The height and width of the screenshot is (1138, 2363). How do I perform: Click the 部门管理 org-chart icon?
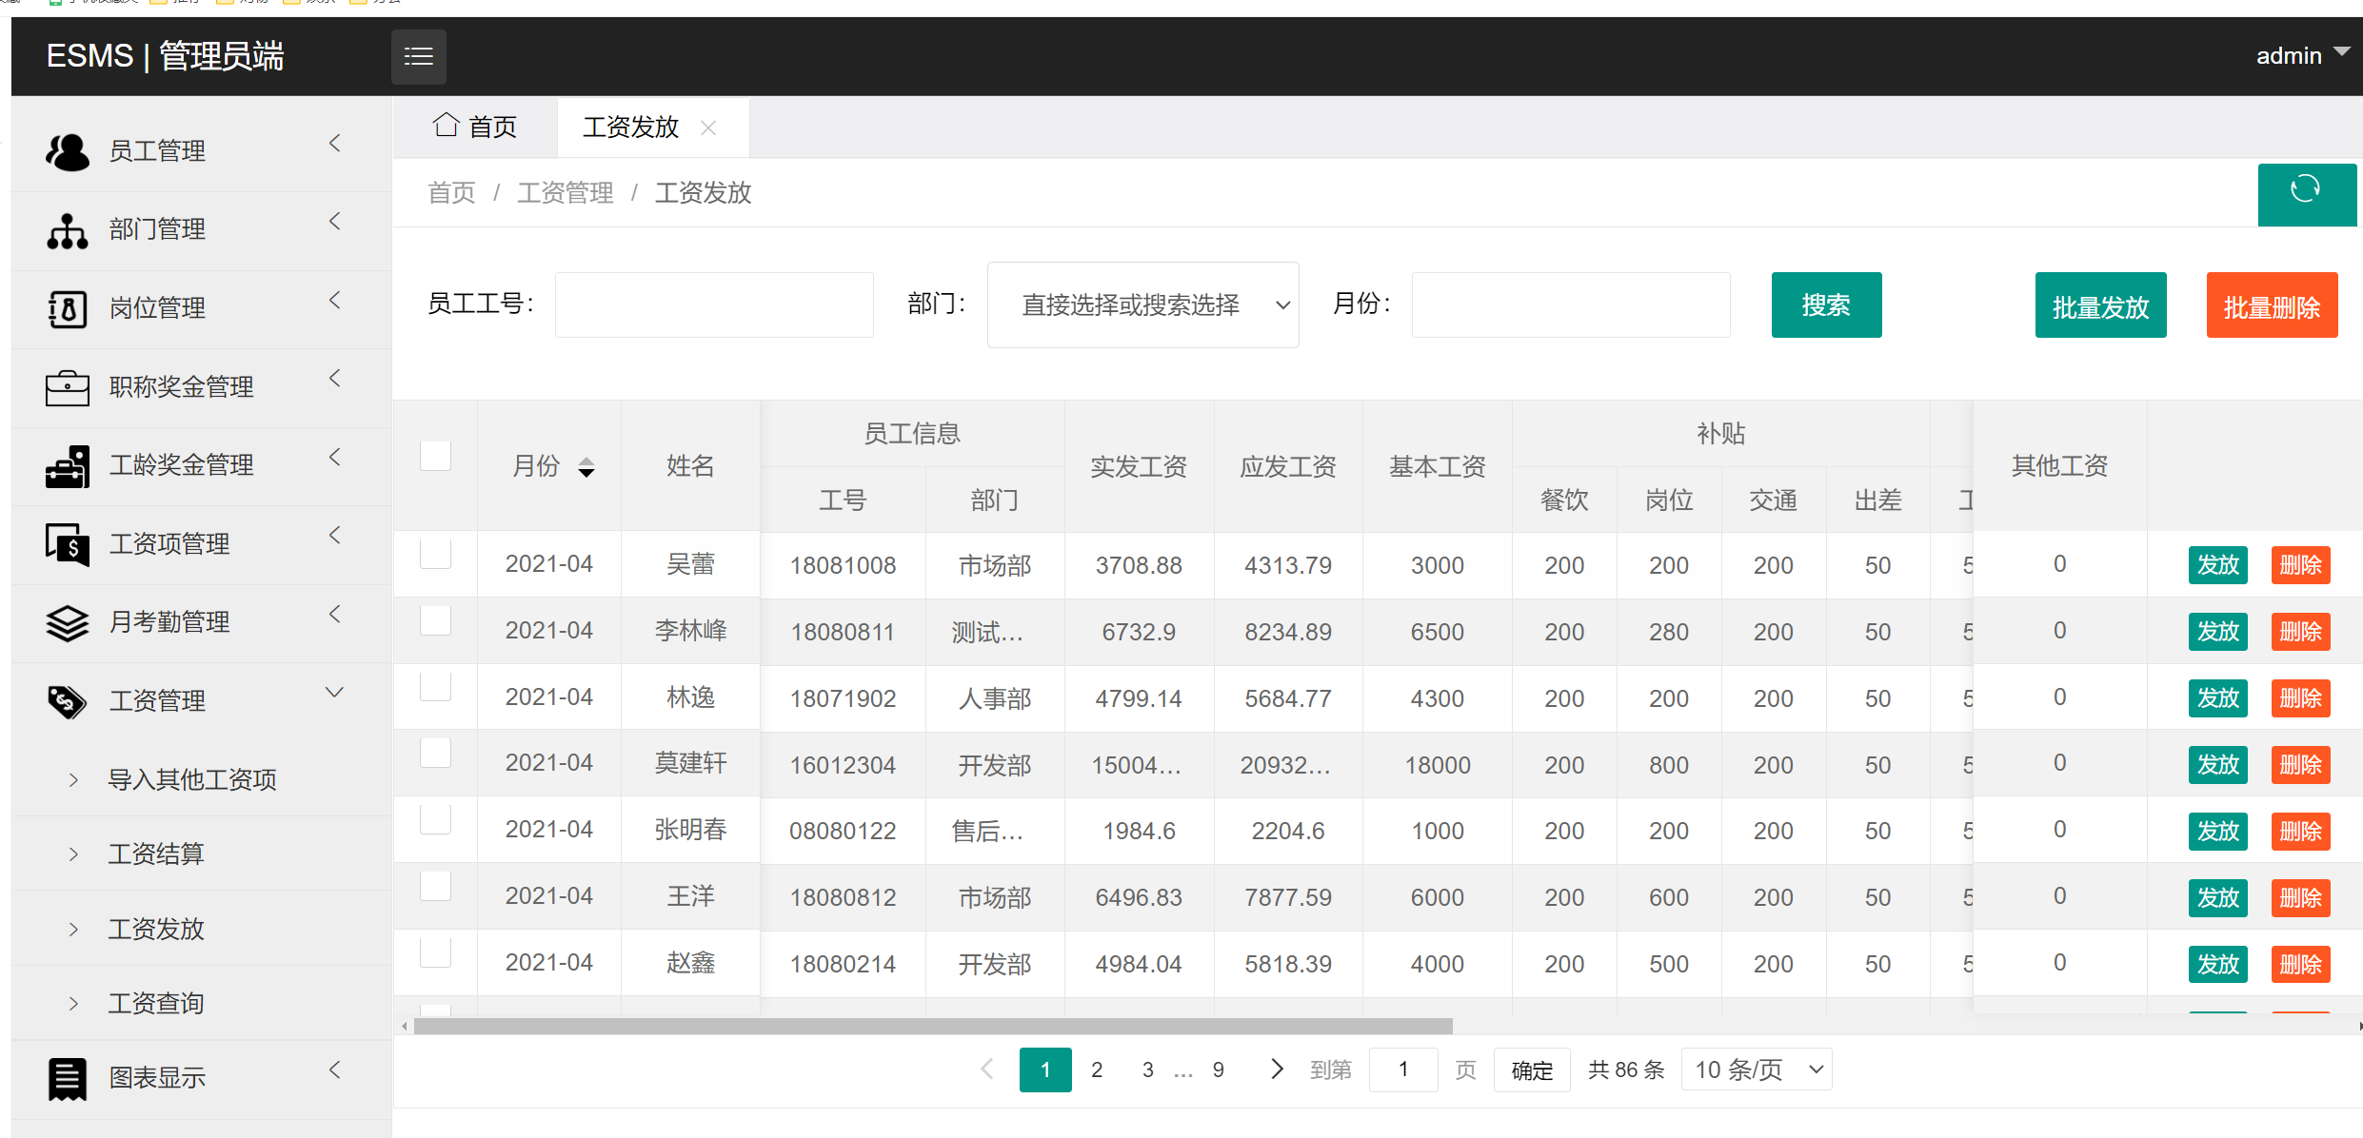tap(67, 230)
